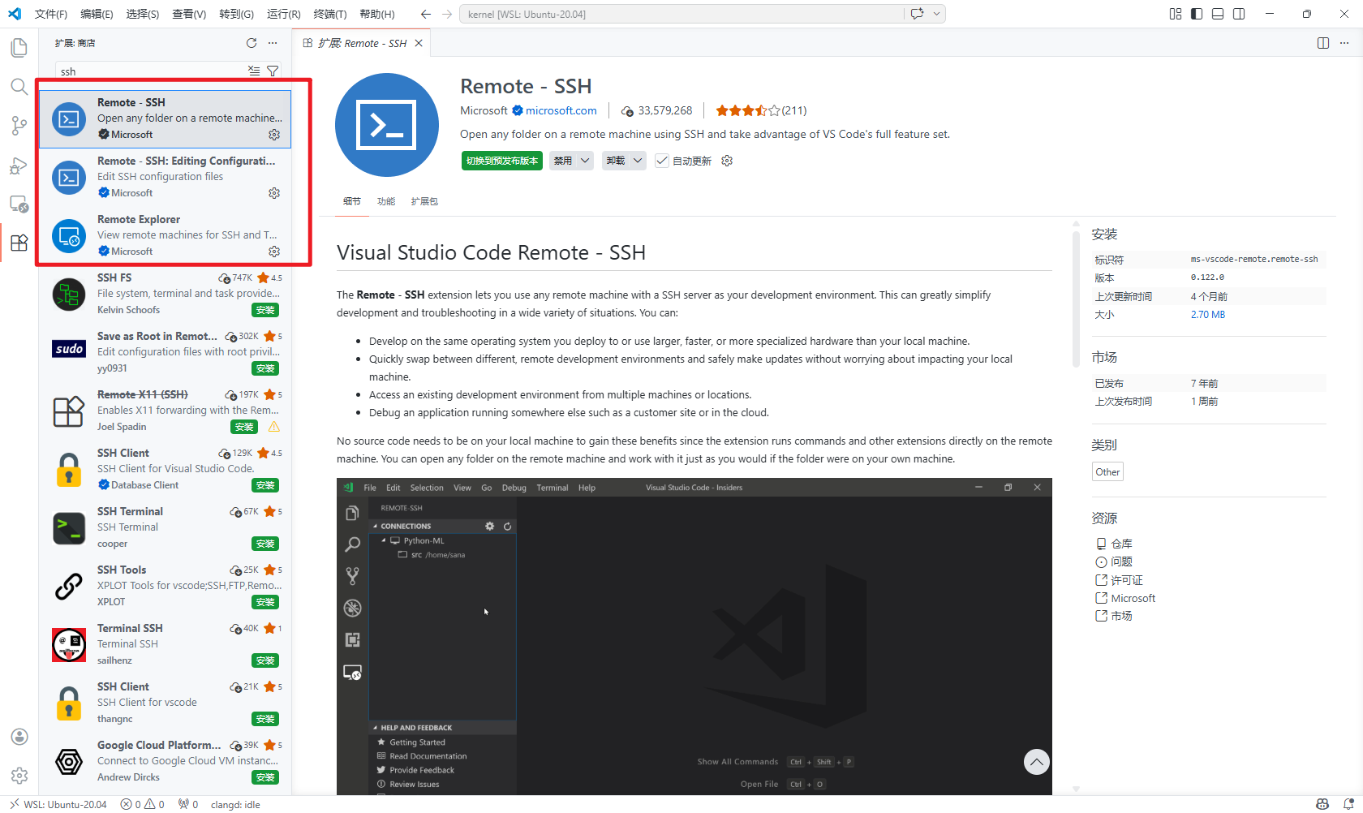Open Accounts icon in activity bar
Screen dimensions: 1363x813
[19, 737]
